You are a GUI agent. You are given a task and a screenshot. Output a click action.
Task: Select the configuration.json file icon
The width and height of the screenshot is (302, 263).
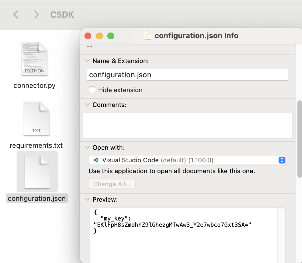tap(37, 171)
